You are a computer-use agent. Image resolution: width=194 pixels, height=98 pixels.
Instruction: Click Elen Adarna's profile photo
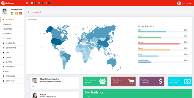pos(5,11)
